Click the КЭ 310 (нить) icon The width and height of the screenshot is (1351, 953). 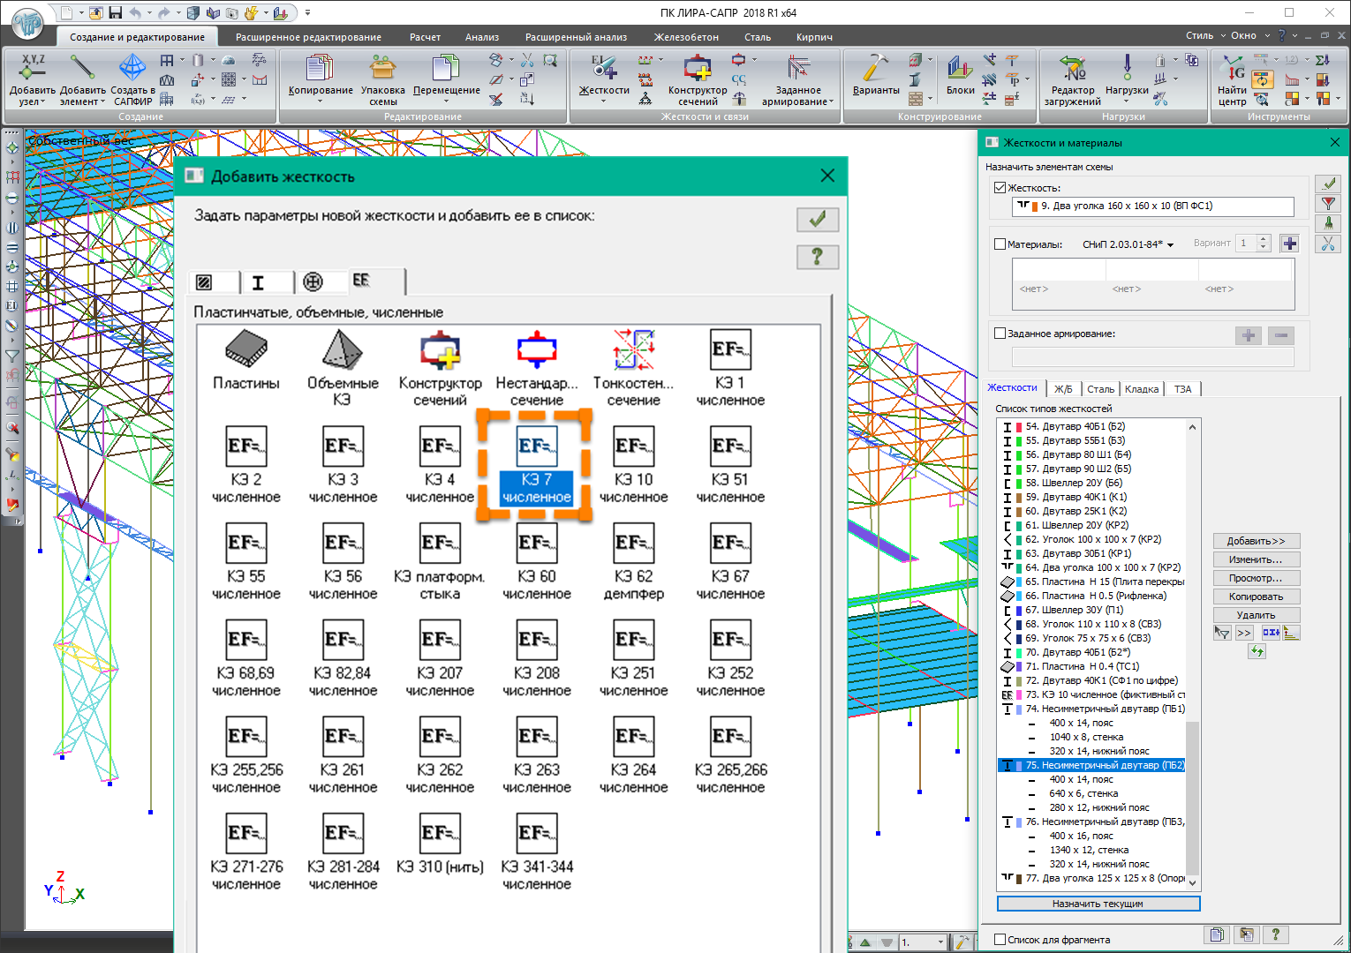pos(440,834)
